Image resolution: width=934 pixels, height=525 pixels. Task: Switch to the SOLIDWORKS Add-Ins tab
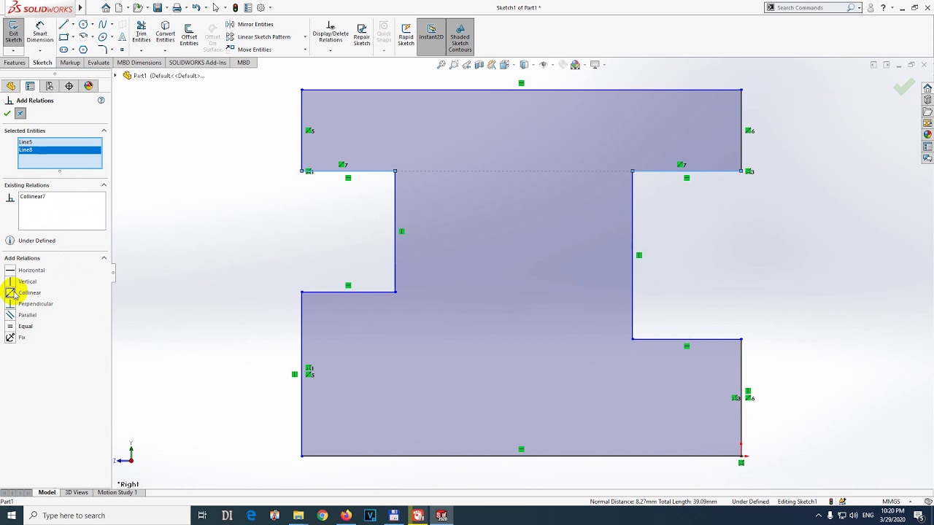click(198, 63)
